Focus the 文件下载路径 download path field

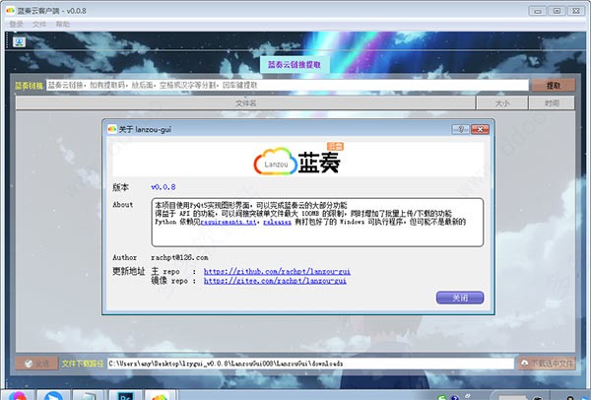[x=310, y=364]
